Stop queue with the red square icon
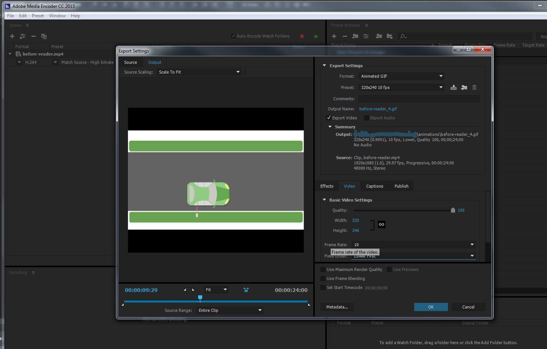 point(302,36)
